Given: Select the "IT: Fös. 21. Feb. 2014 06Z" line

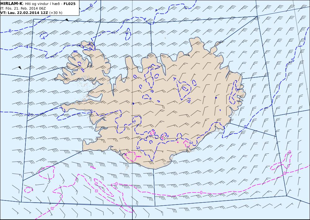Looking at the screenshot, I should (23, 8).
